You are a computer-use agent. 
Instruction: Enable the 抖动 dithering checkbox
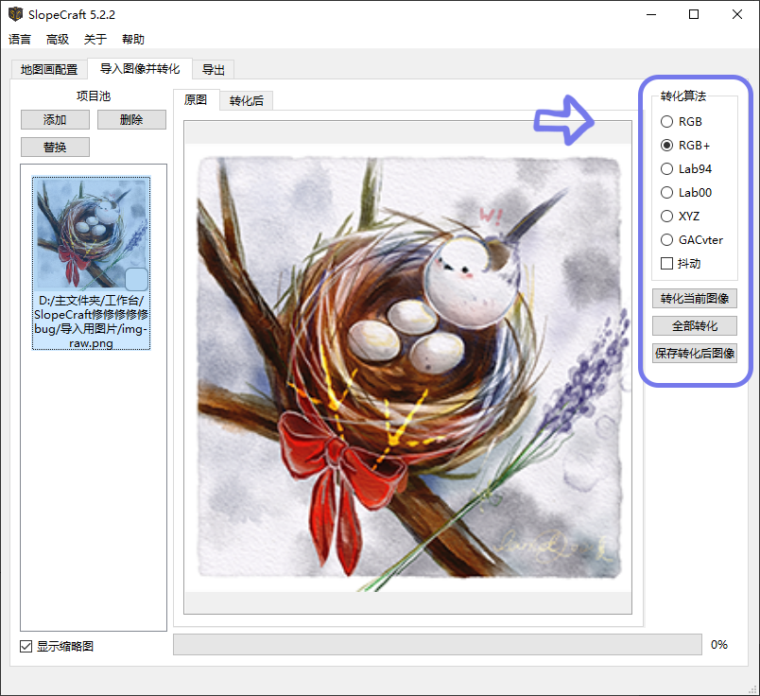[x=667, y=264]
